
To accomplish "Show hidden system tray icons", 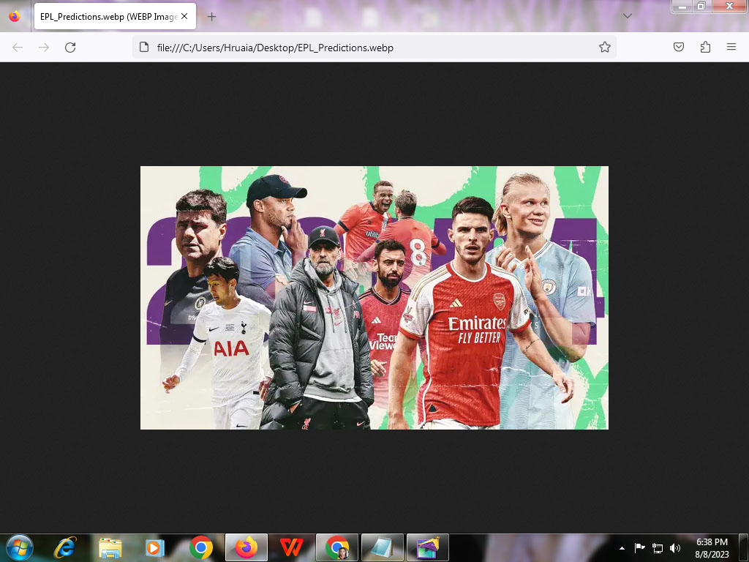I will (622, 547).
